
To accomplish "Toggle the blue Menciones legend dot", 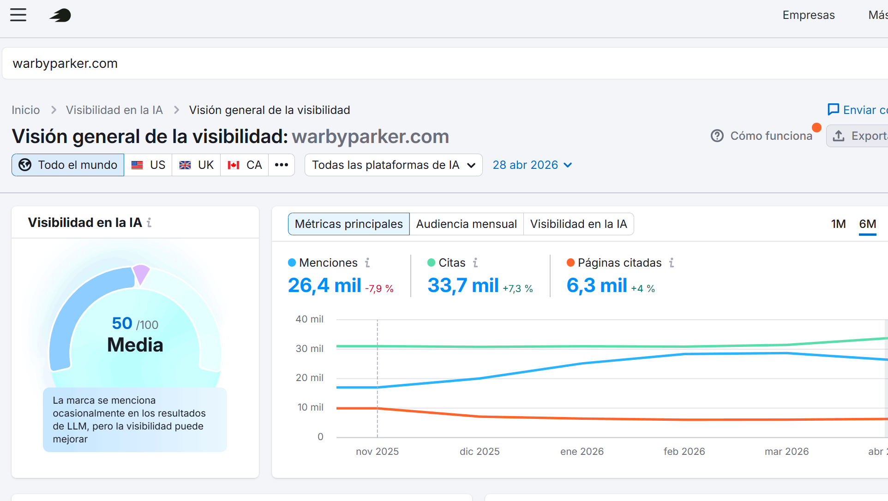I will pyautogui.click(x=292, y=263).
